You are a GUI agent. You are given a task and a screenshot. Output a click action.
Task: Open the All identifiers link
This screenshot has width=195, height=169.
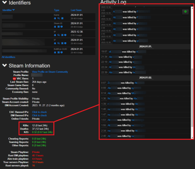(x=8, y=57)
